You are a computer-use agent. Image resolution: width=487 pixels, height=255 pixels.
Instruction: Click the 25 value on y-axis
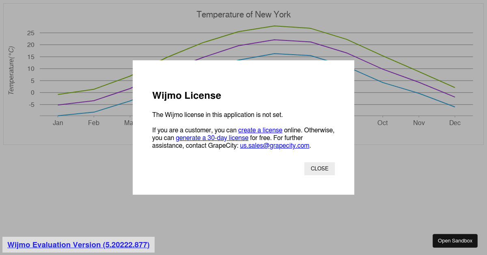(x=31, y=33)
